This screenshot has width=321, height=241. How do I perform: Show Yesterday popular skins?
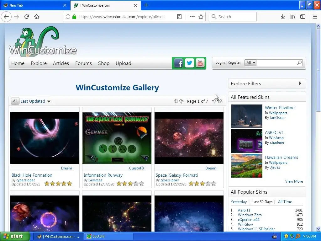[x=239, y=202]
